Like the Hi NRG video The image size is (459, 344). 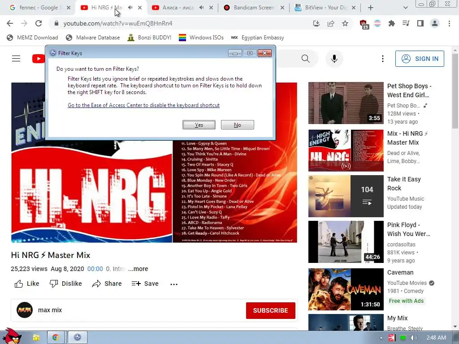tap(27, 284)
